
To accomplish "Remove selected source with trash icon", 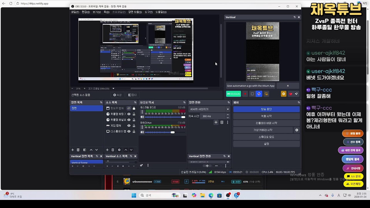I will [x=113, y=150].
